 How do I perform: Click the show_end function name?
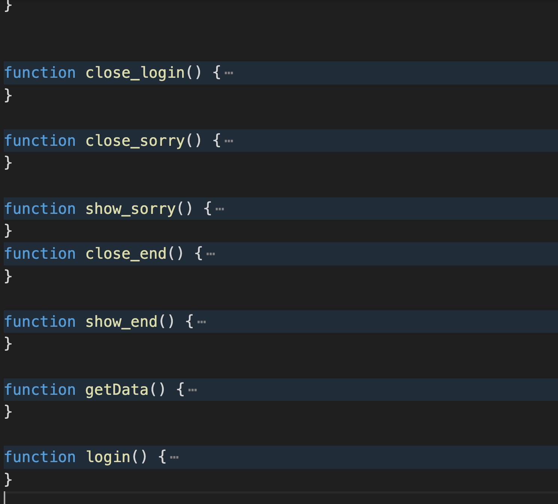click(121, 322)
